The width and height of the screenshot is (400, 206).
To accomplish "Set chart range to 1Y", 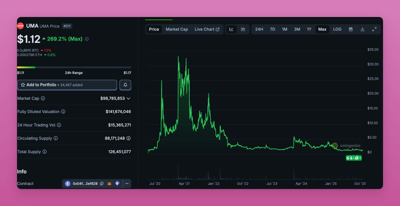I will coord(309,29).
